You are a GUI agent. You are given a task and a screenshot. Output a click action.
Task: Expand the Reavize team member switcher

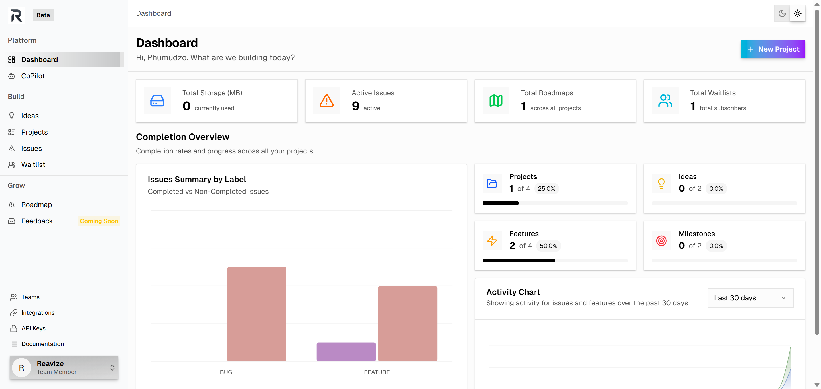(x=64, y=367)
